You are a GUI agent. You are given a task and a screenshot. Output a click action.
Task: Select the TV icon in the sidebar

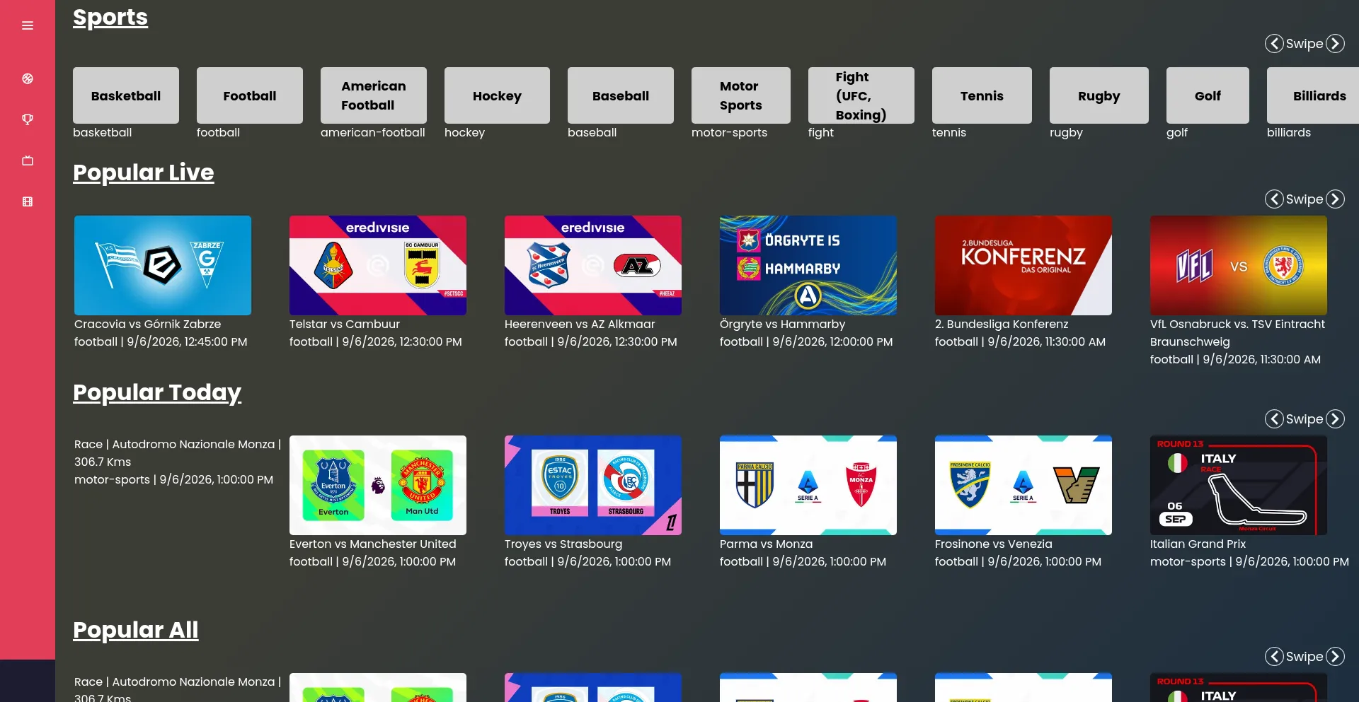click(x=28, y=160)
